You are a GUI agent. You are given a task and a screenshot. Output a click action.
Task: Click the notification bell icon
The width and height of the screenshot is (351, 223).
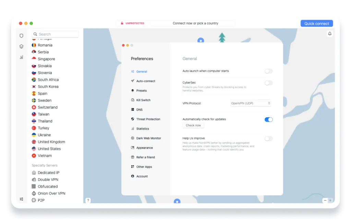330,34
